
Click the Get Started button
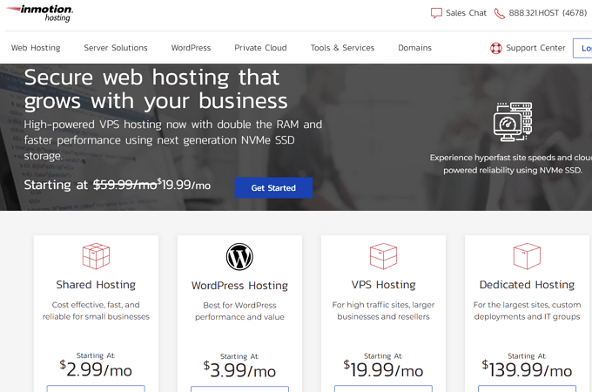point(273,187)
